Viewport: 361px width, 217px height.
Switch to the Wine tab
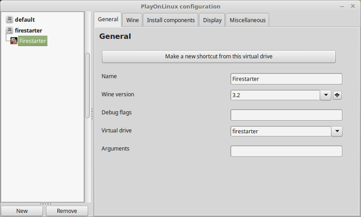133,20
